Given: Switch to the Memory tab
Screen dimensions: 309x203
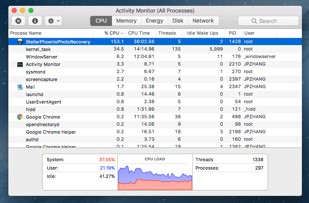Looking at the screenshot, I should tap(127, 21).
